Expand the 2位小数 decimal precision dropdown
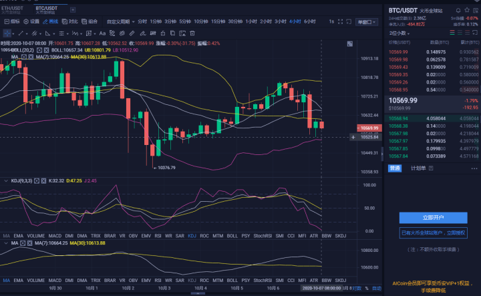481x296 pixels. [401, 33]
